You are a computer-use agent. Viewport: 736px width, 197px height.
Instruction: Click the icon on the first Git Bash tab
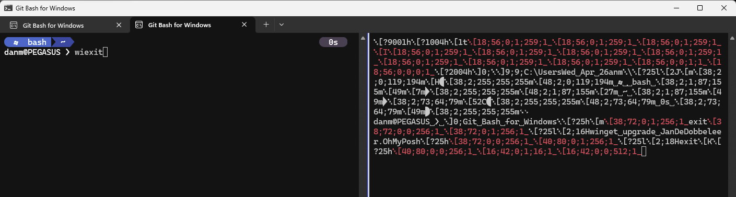[14, 25]
